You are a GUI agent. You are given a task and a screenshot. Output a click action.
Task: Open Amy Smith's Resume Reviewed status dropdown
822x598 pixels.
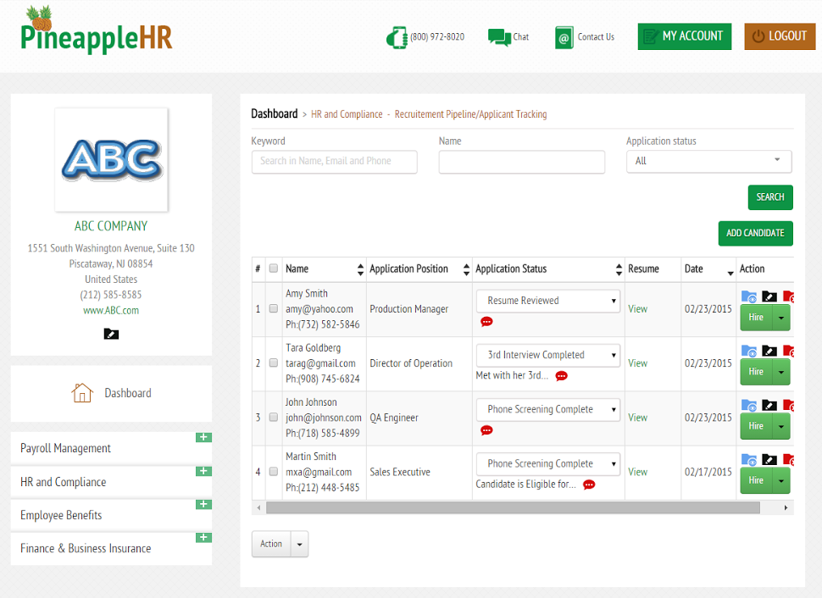tap(548, 301)
